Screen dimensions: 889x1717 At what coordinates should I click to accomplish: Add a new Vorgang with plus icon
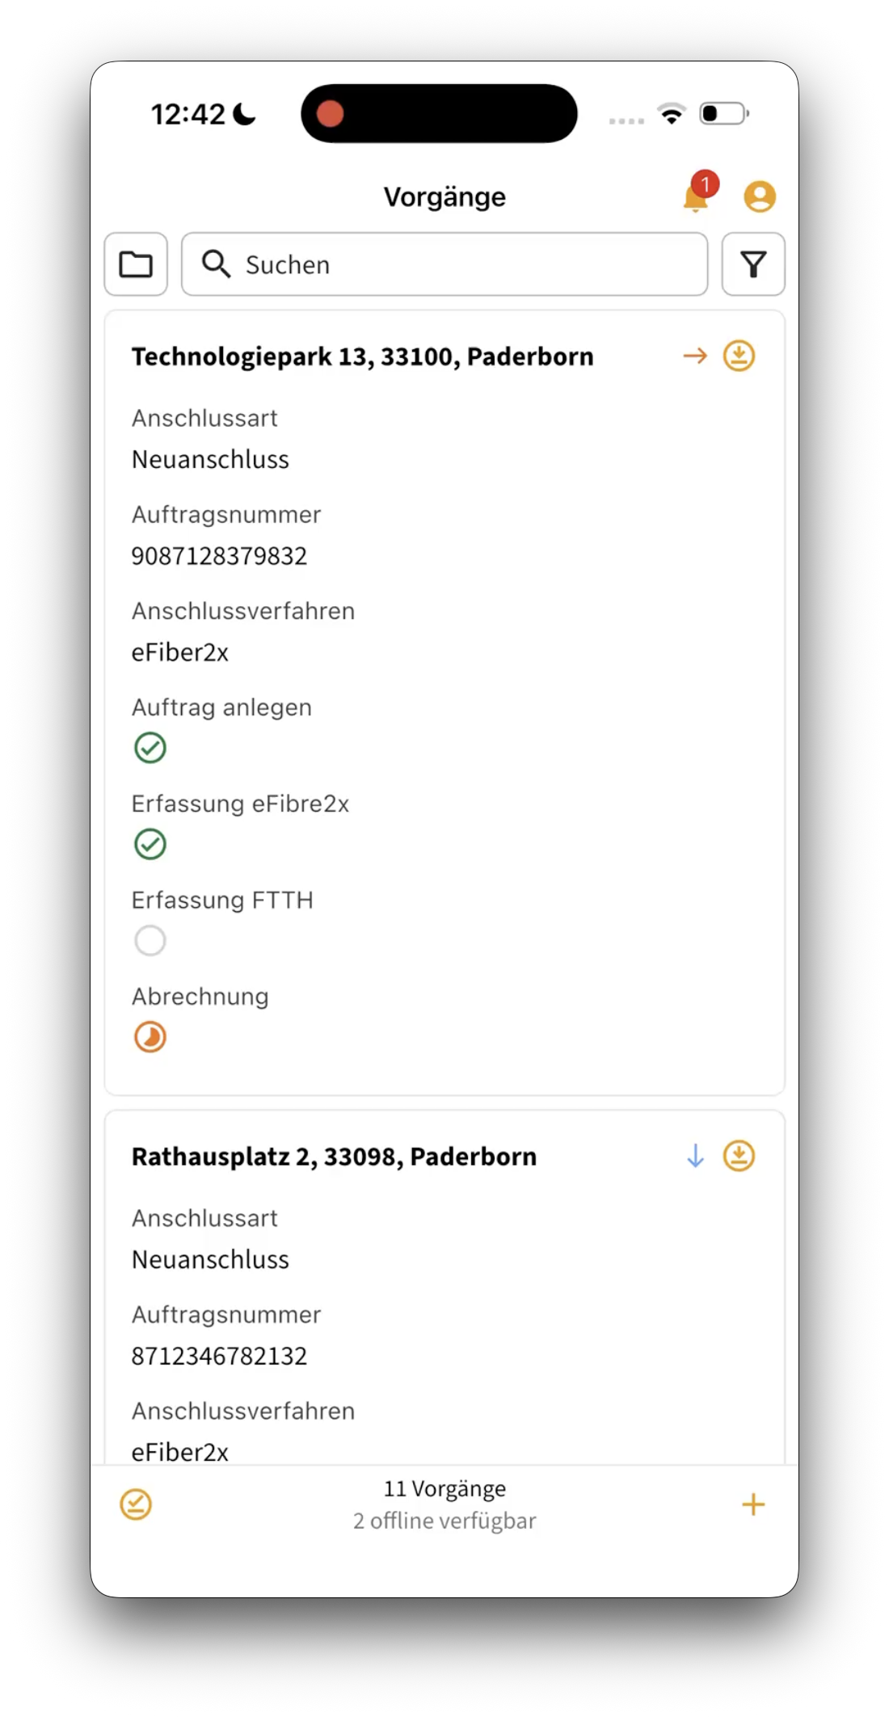[753, 1504]
